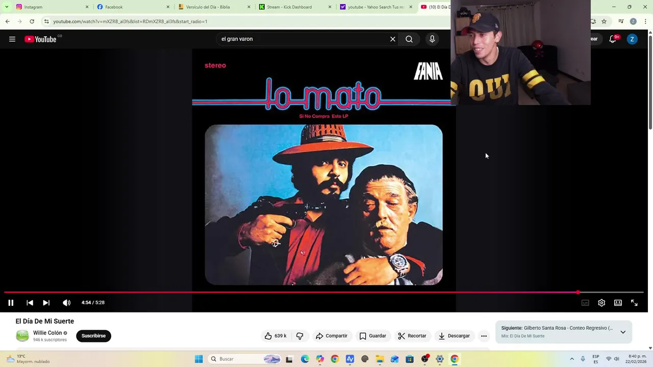Switch to theater mode
This screenshot has height=367, width=653.
(x=618, y=303)
